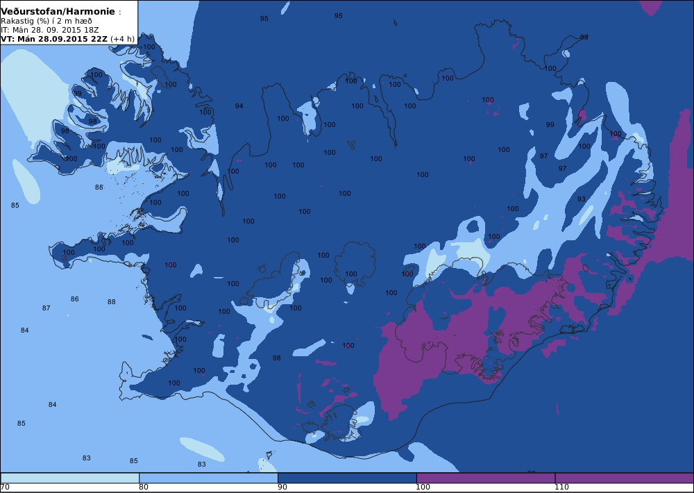Screen dimensions: 694x493
Task: Click the 90 label on the legend scale
Action: click(282, 487)
